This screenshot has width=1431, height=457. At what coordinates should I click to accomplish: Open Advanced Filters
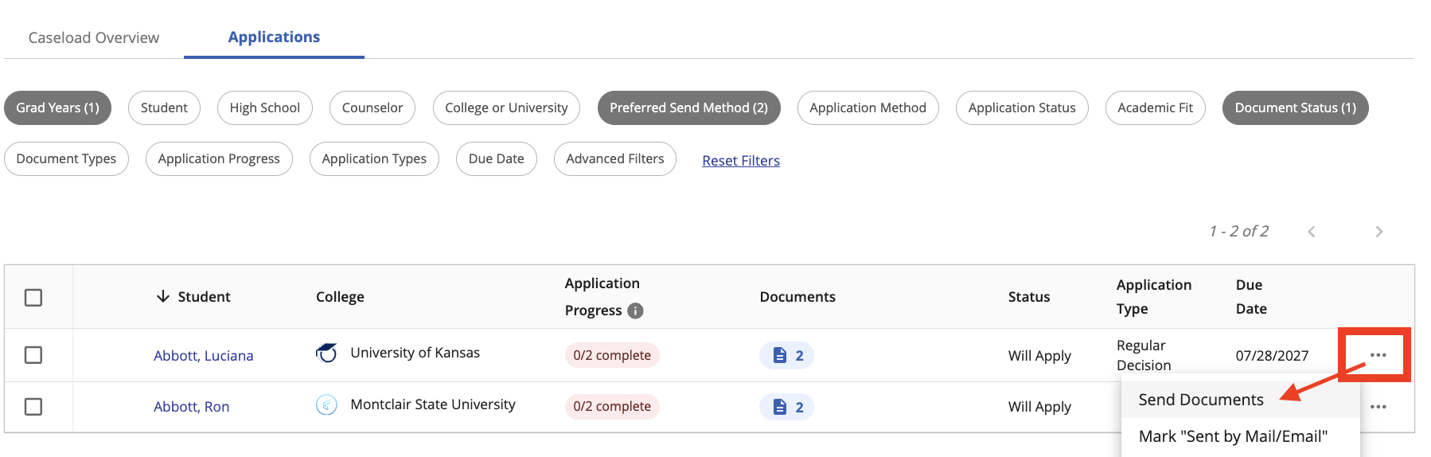[615, 158]
